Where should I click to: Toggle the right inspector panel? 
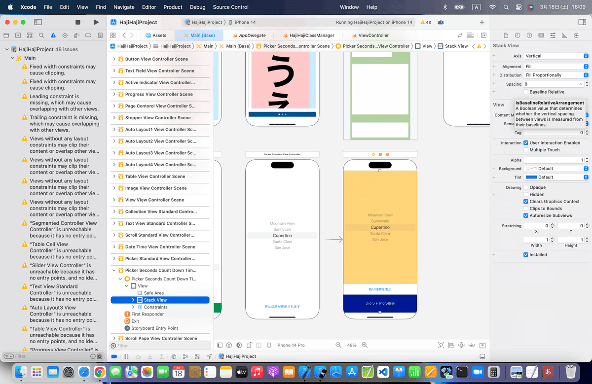coord(581,22)
